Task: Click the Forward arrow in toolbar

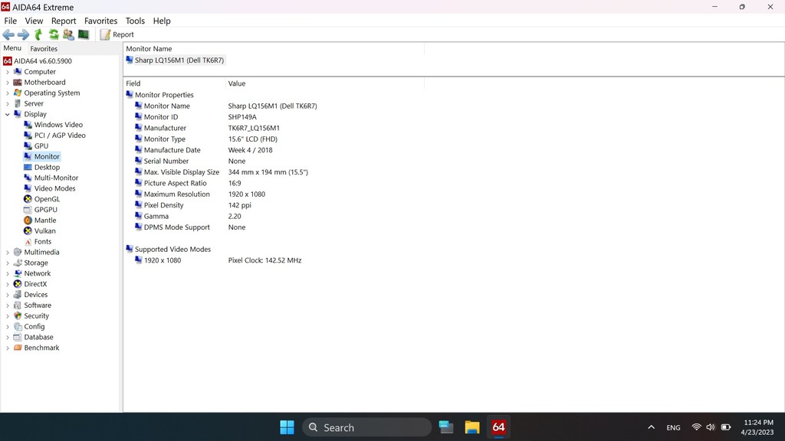Action: (23, 34)
